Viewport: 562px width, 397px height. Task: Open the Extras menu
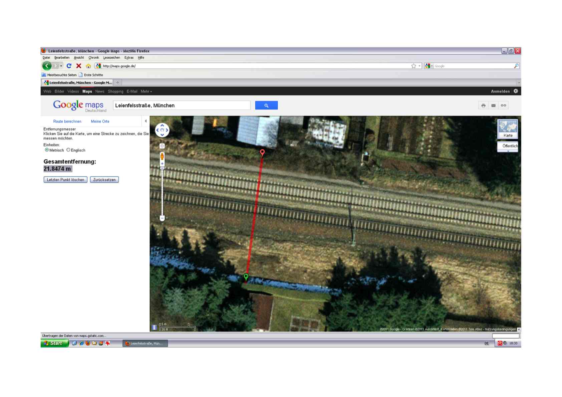(129, 58)
